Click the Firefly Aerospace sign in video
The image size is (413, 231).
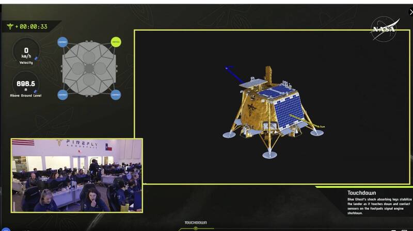[76, 144]
